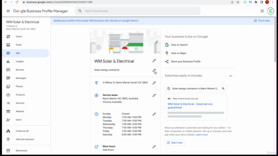Click the Businesses icon

coord(8,150)
